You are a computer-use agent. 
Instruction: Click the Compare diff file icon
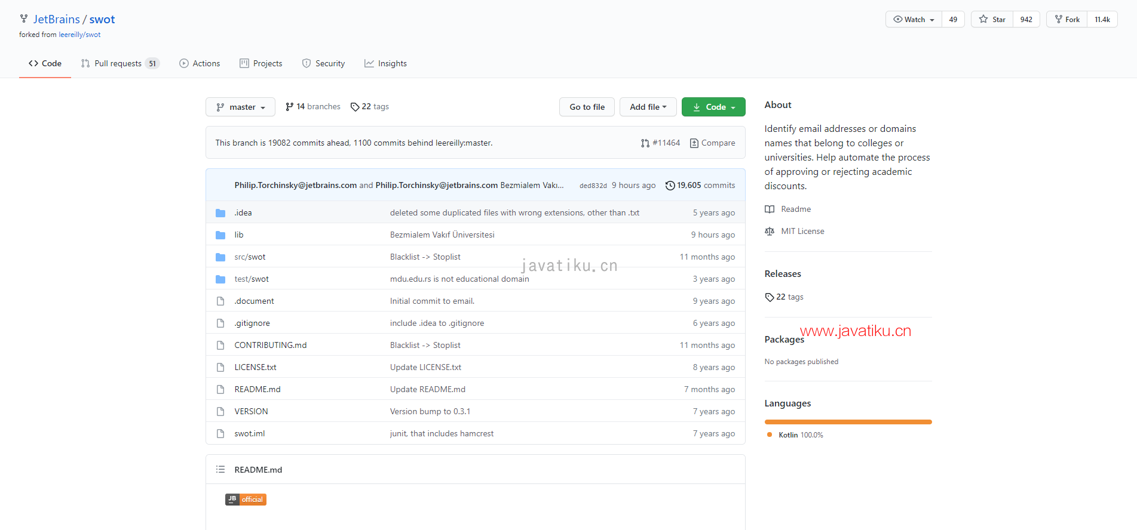point(694,143)
